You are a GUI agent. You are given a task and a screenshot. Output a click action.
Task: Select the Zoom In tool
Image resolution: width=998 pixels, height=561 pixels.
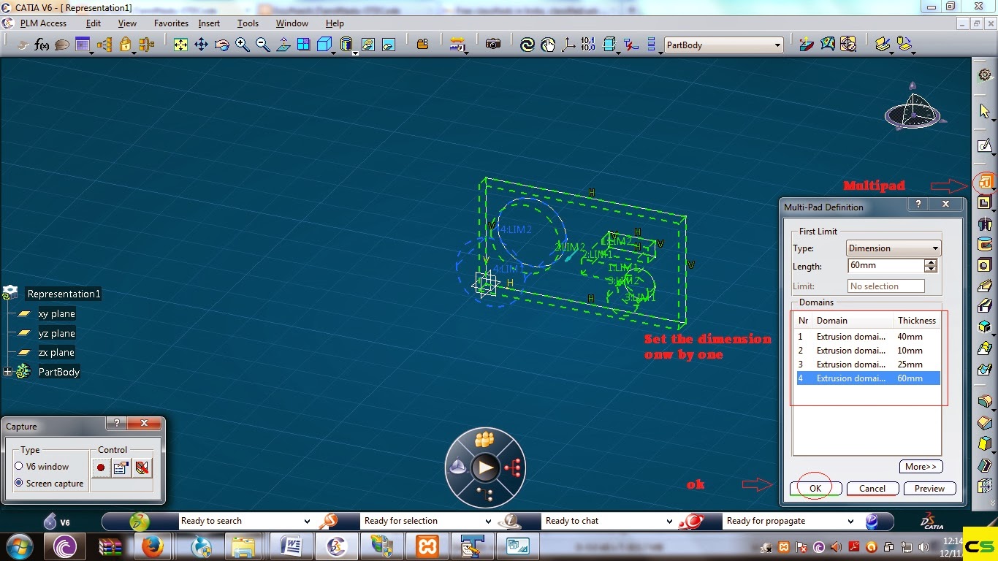[x=242, y=44]
